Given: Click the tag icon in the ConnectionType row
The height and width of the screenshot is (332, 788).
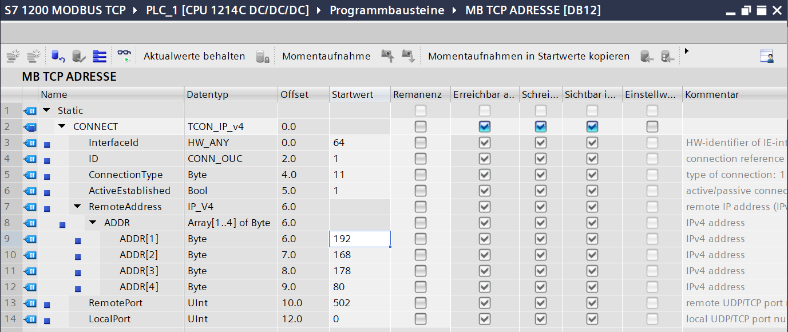Looking at the screenshot, I should (x=30, y=175).
